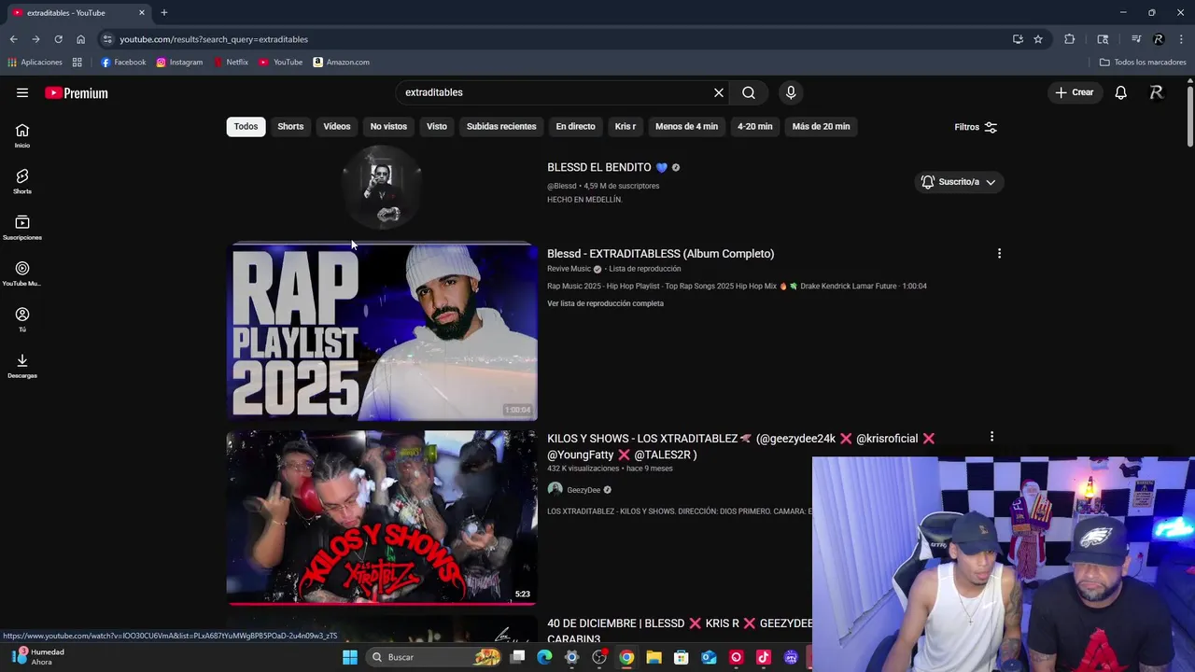Click the Chrome home button
This screenshot has width=1195, height=672.
(x=80, y=39)
